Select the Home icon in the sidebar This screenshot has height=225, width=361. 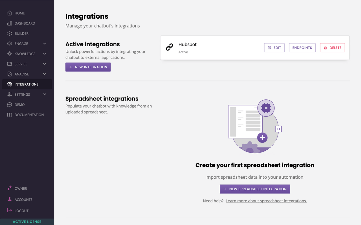click(x=9, y=13)
